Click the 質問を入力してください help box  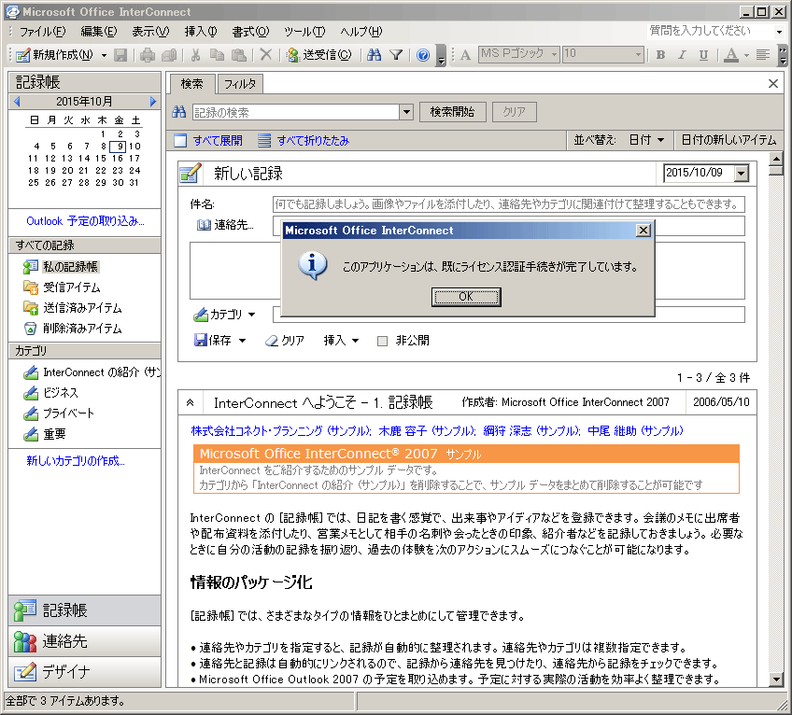710,31
